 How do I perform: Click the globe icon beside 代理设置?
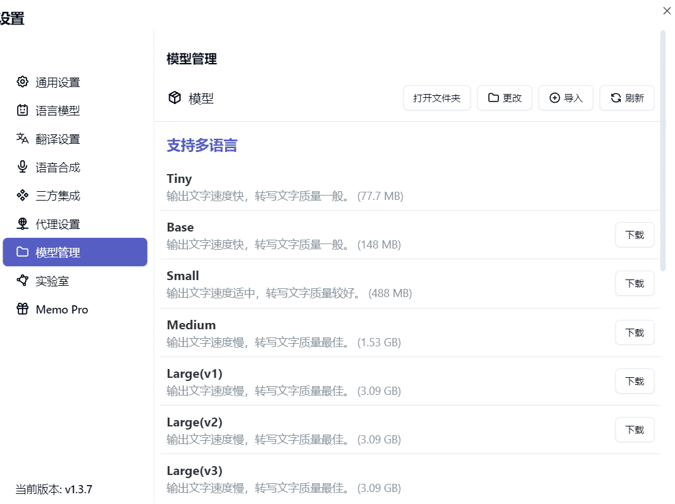pyautogui.click(x=22, y=224)
